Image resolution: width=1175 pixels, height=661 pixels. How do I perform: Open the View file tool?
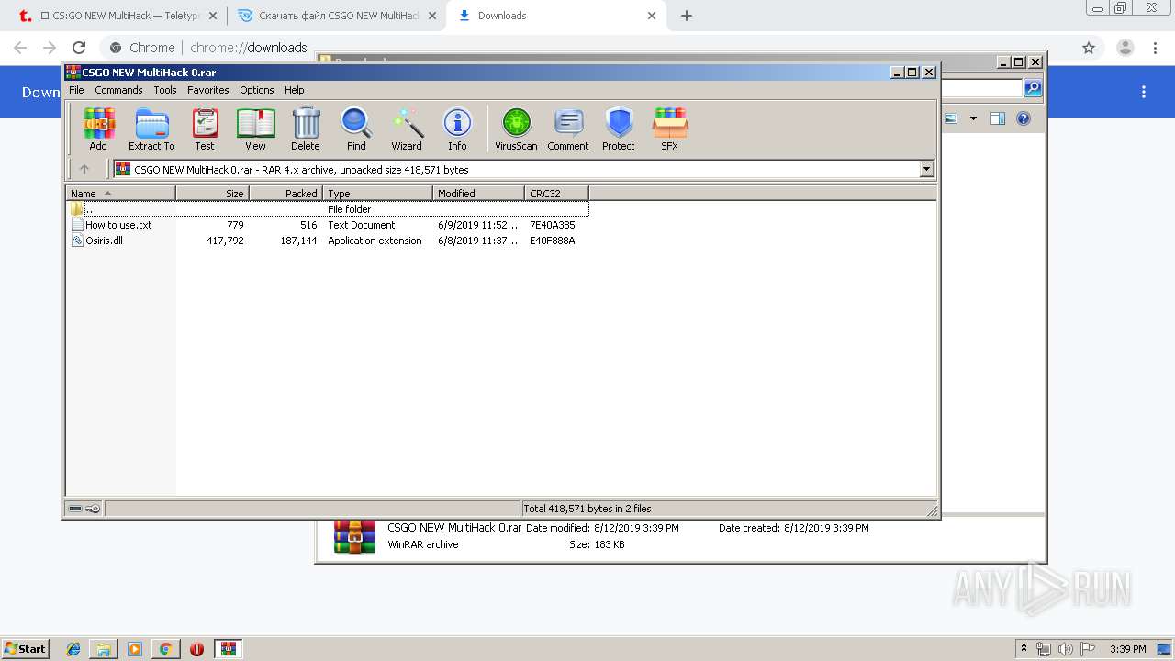(255, 129)
